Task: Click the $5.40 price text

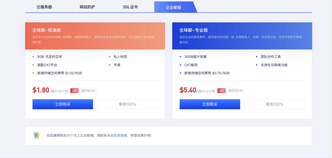Action: click(x=188, y=90)
